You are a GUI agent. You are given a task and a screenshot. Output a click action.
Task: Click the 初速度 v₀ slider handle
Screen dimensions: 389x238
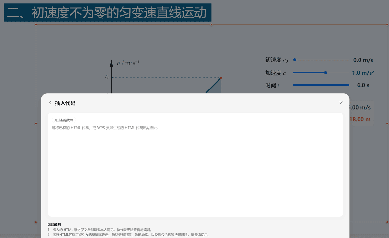(x=295, y=60)
